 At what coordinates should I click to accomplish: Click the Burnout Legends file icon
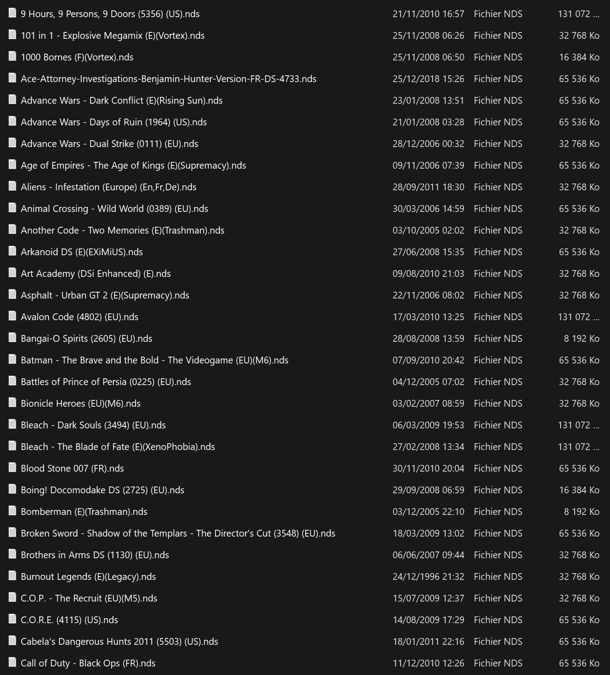click(12, 576)
